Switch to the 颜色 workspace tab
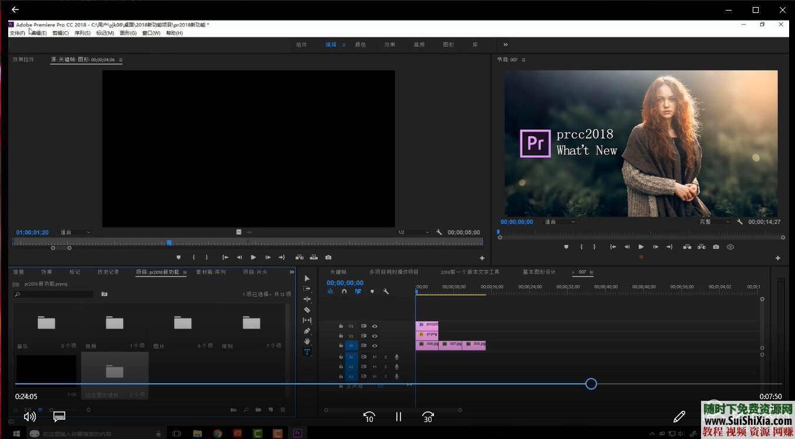The image size is (795, 439). 361,44
